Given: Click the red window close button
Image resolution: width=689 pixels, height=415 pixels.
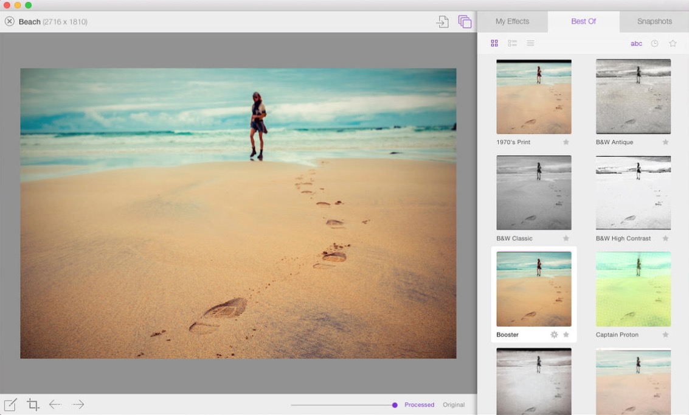Looking at the screenshot, I should coord(7,5).
